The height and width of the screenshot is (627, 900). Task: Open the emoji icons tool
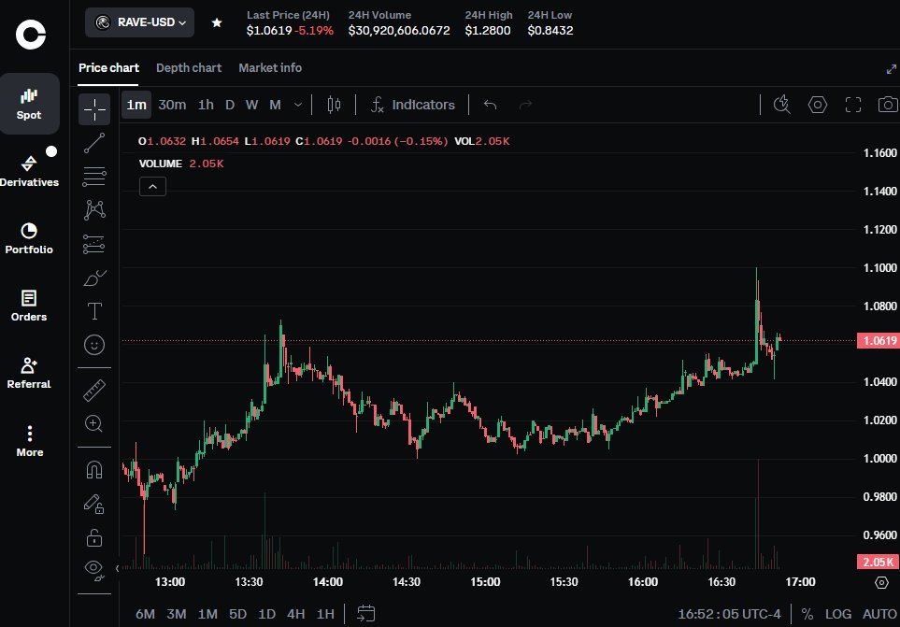(94, 345)
